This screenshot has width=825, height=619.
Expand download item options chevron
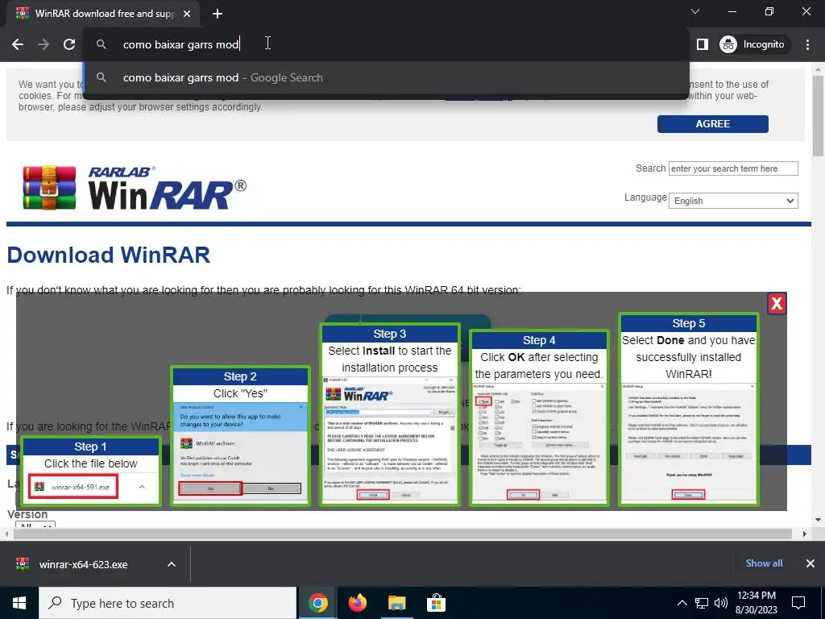click(x=172, y=564)
